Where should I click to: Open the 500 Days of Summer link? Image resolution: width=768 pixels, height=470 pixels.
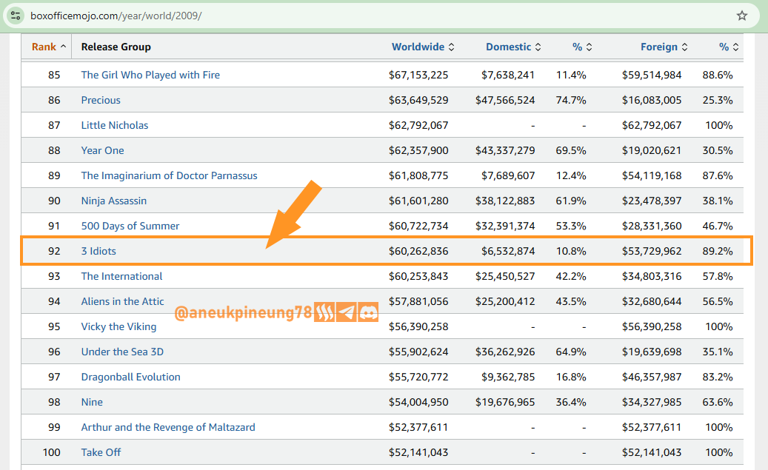pos(130,226)
